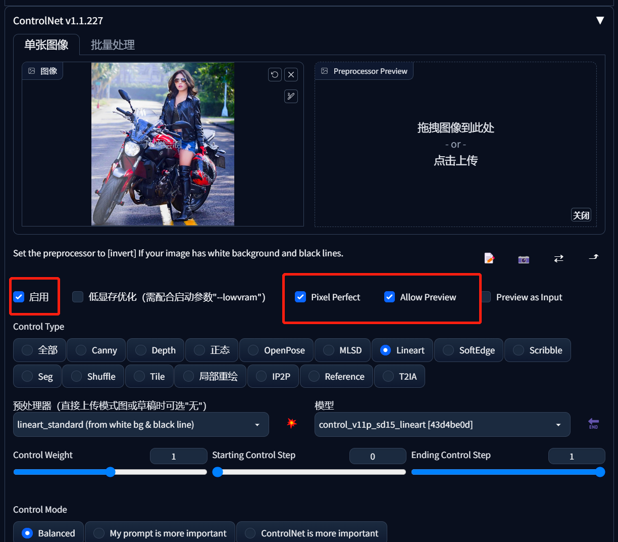Open the 预处理器 lineart_standard dropdown

[141, 425]
